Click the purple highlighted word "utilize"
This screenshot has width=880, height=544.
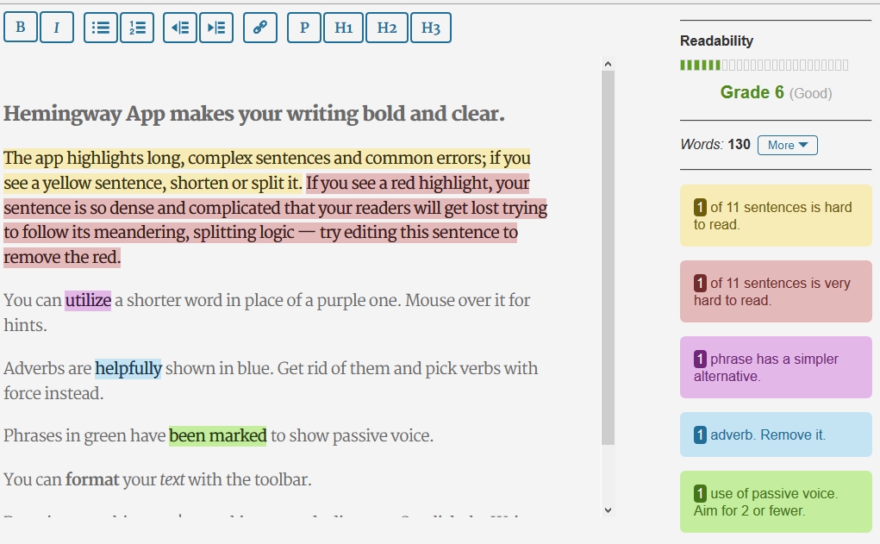[x=88, y=300]
